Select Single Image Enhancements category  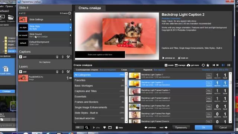99,108
